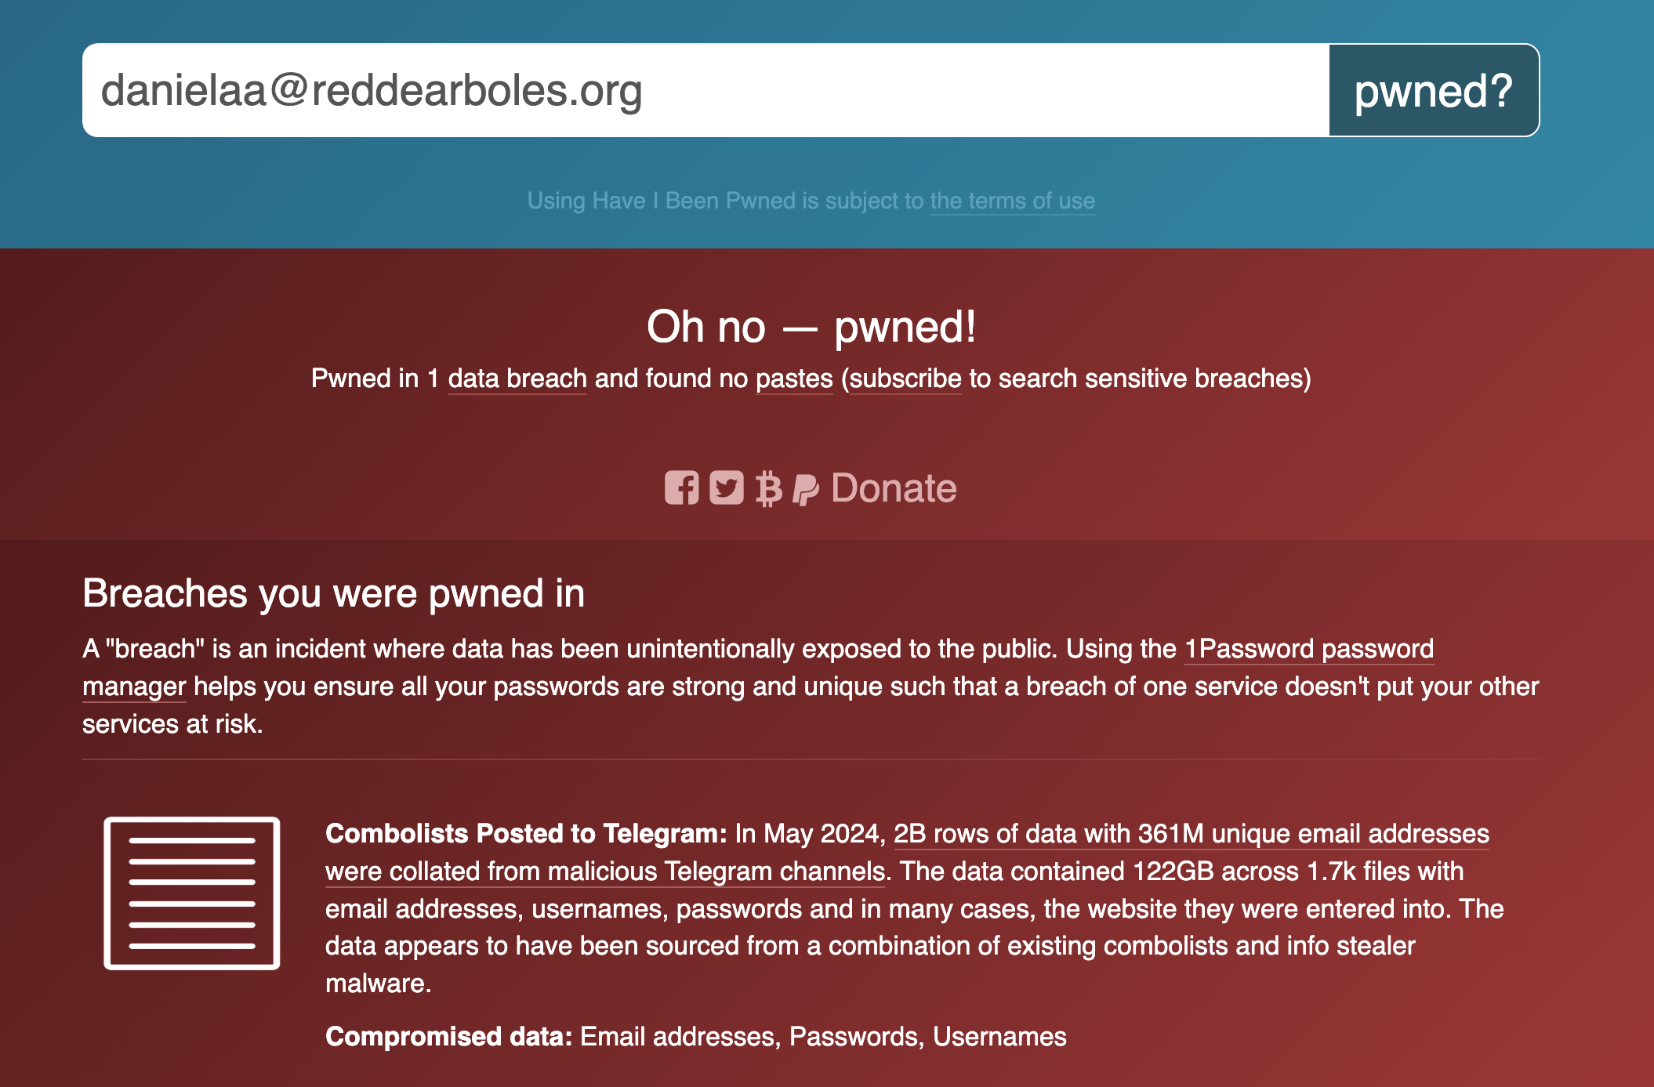Screen dimensions: 1654x1087
Task: Select the 'Oh no — pwned!' heading
Action: 811,326
